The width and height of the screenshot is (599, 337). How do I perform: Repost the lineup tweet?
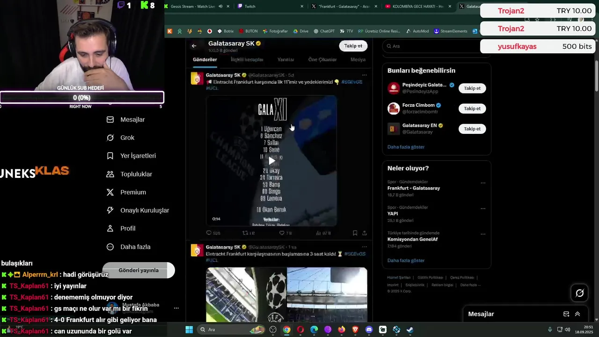point(248,233)
